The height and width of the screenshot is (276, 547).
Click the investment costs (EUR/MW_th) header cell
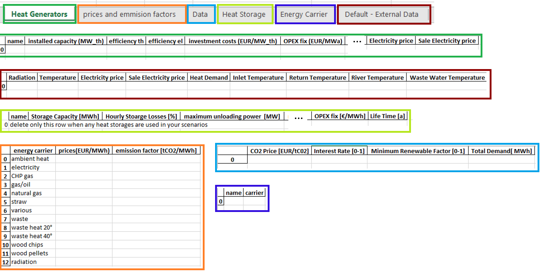pos(233,41)
